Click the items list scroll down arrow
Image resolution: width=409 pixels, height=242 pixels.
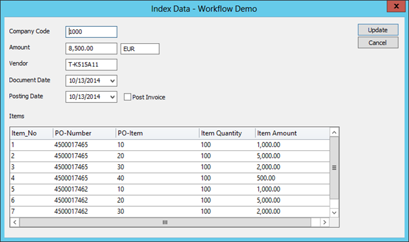click(x=334, y=213)
